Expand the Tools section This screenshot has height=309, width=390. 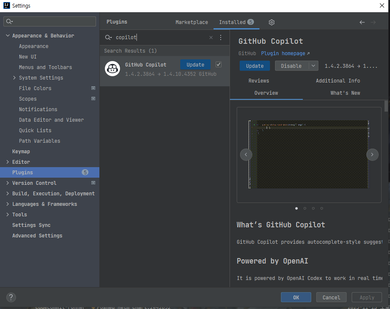tap(8, 215)
